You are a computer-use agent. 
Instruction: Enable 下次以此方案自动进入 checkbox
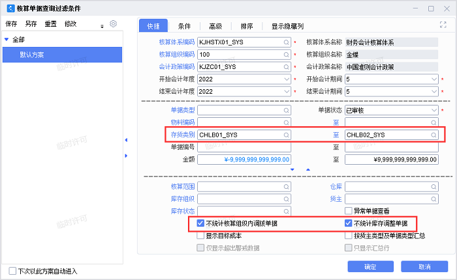[12, 271]
